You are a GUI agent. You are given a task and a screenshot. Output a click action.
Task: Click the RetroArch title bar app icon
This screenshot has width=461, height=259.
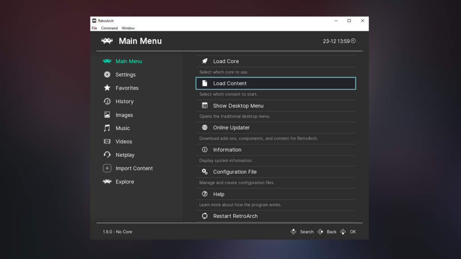point(94,21)
